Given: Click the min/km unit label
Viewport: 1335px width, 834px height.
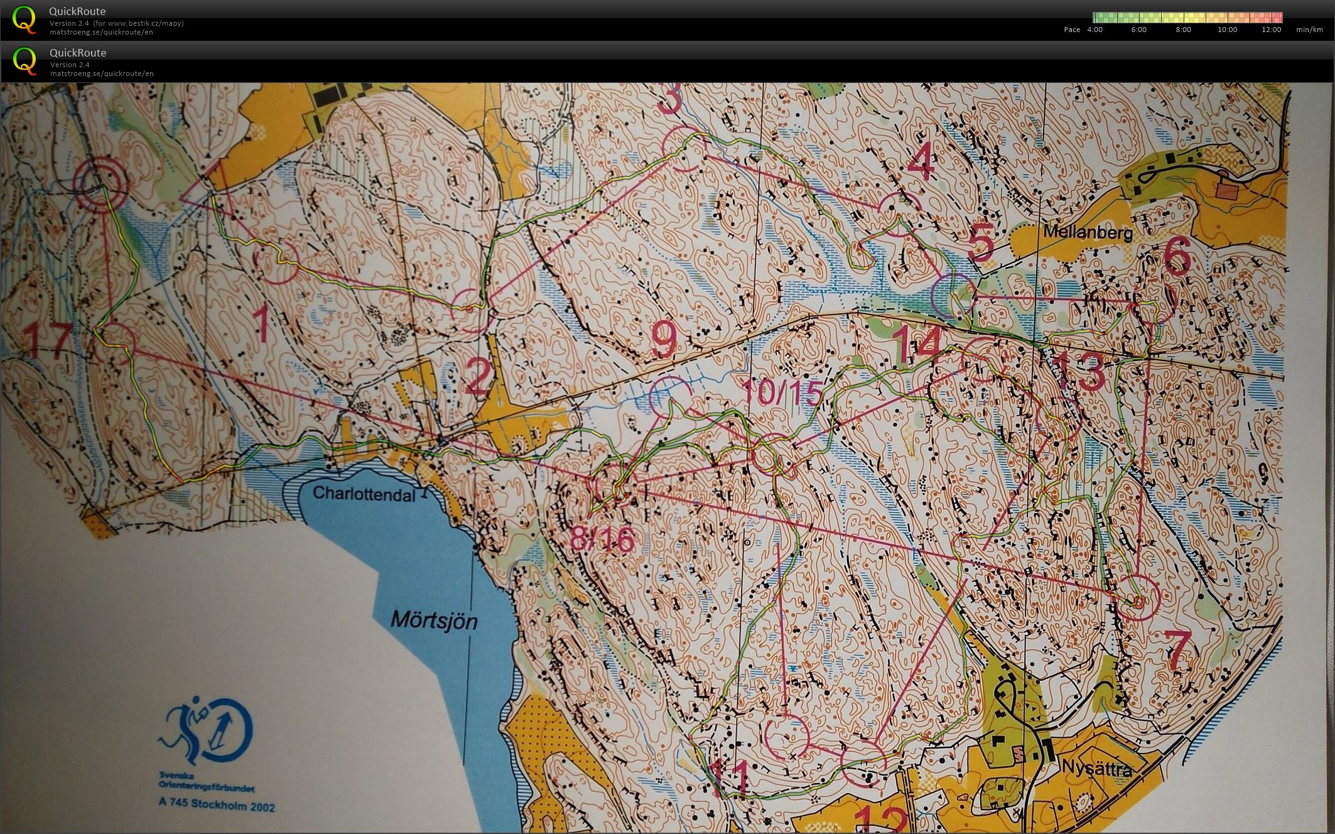Looking at the screenshot, I should coord(1309,30).
